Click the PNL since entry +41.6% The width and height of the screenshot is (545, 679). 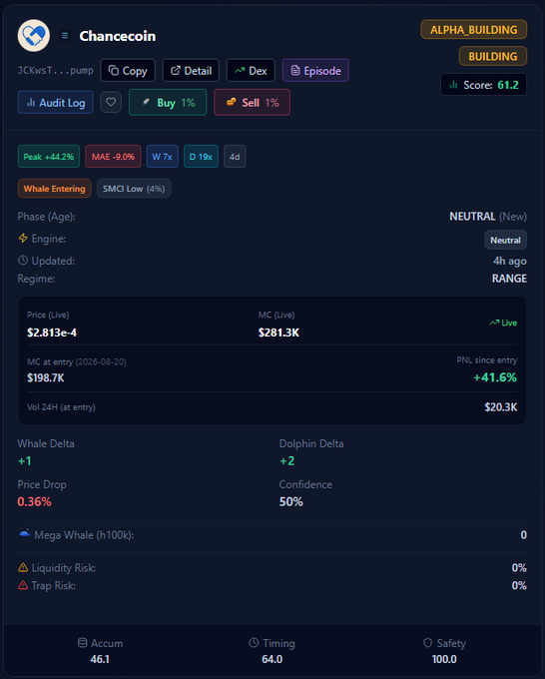click(495, 377)
